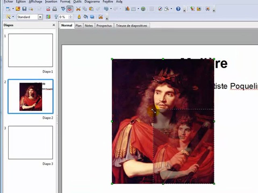Open Help with the blue question mark

click(178, 9)
